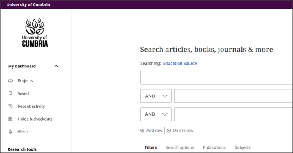Click the Holds & checkouts books icon
293x153 pixels.
click(x=11, y=119)
